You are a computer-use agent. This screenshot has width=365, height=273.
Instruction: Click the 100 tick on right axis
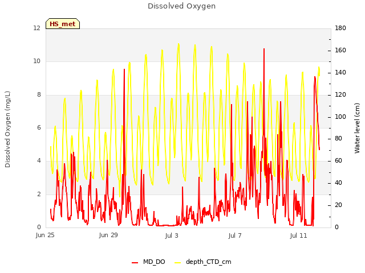pos(340,117)
